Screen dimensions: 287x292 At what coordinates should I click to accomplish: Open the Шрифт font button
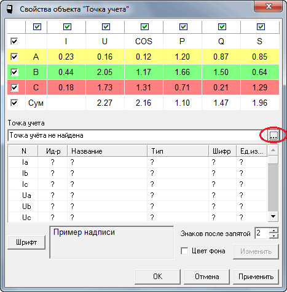(x=26, y=242)
